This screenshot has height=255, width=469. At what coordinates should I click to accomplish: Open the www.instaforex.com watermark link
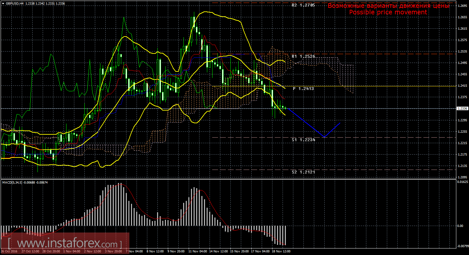(65, 244)
